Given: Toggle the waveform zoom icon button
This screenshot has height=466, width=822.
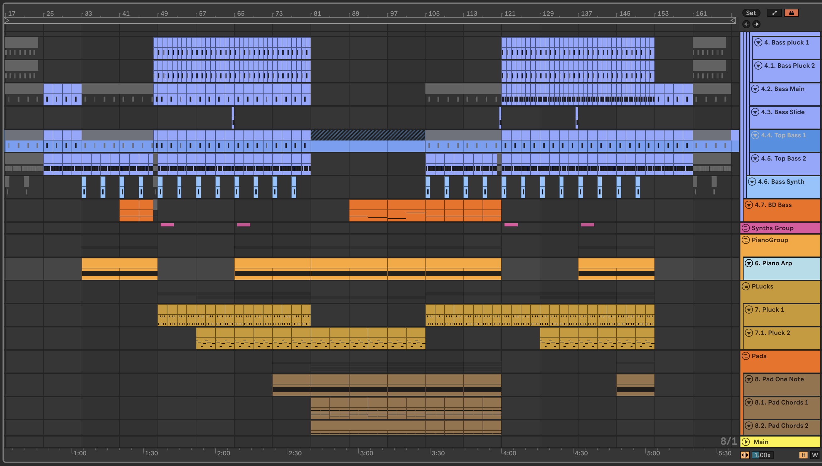Looking at the screenshot, I should click(745, 455).
